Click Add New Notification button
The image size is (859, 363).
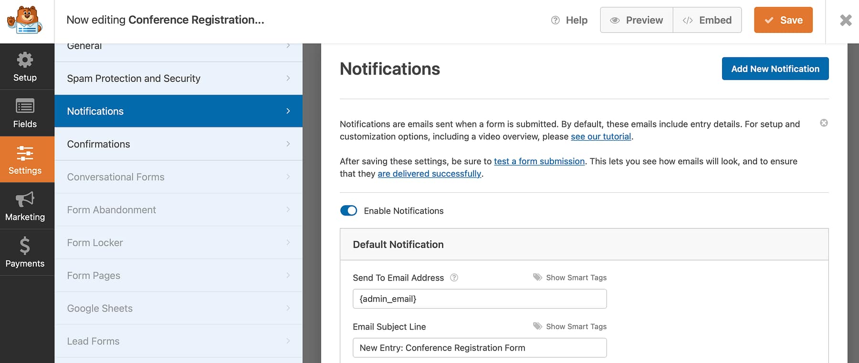(x=775, y=69)
